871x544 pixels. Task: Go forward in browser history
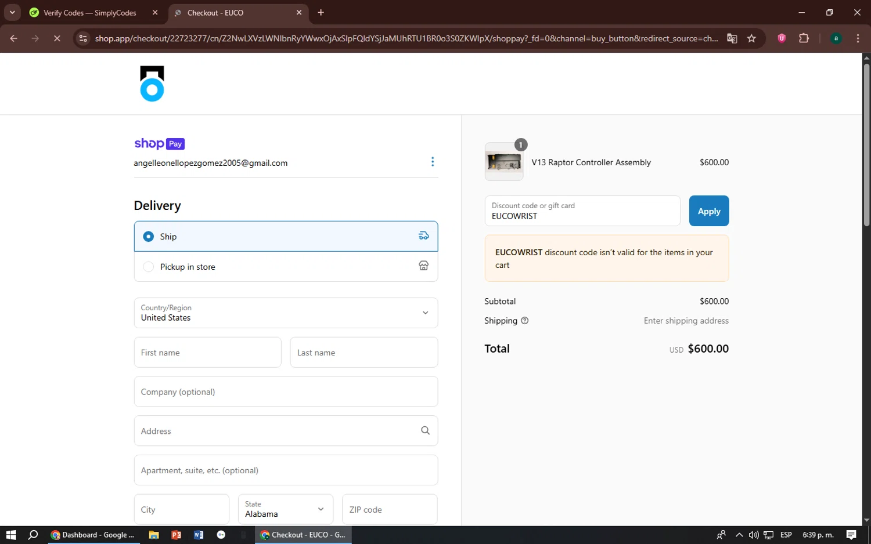coord(35,38)
